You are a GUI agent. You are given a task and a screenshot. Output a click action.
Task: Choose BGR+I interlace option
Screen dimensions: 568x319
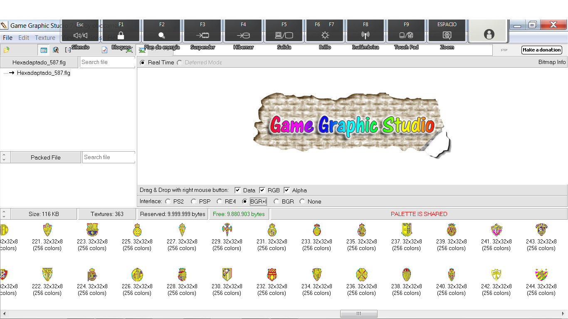[x=245, y=201]
